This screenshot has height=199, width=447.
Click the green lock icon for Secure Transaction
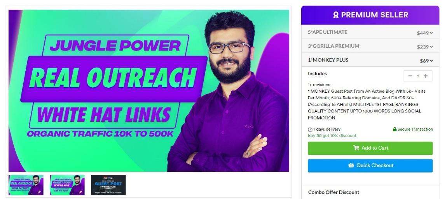395,129
